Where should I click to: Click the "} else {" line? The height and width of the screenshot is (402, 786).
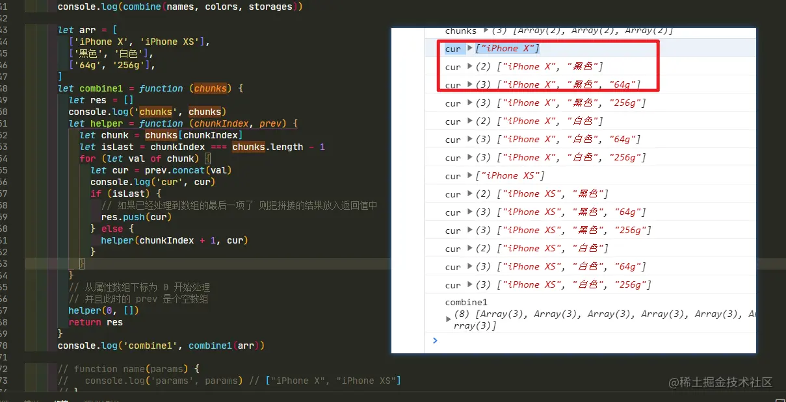pos(112,229)
